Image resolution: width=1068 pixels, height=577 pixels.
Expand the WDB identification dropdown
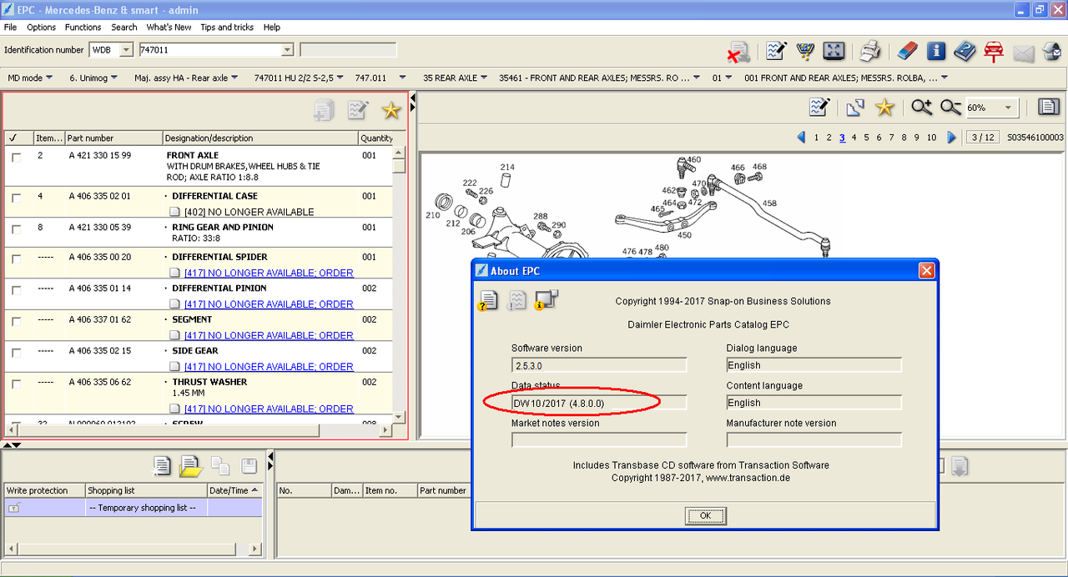(x=126, y=50)
